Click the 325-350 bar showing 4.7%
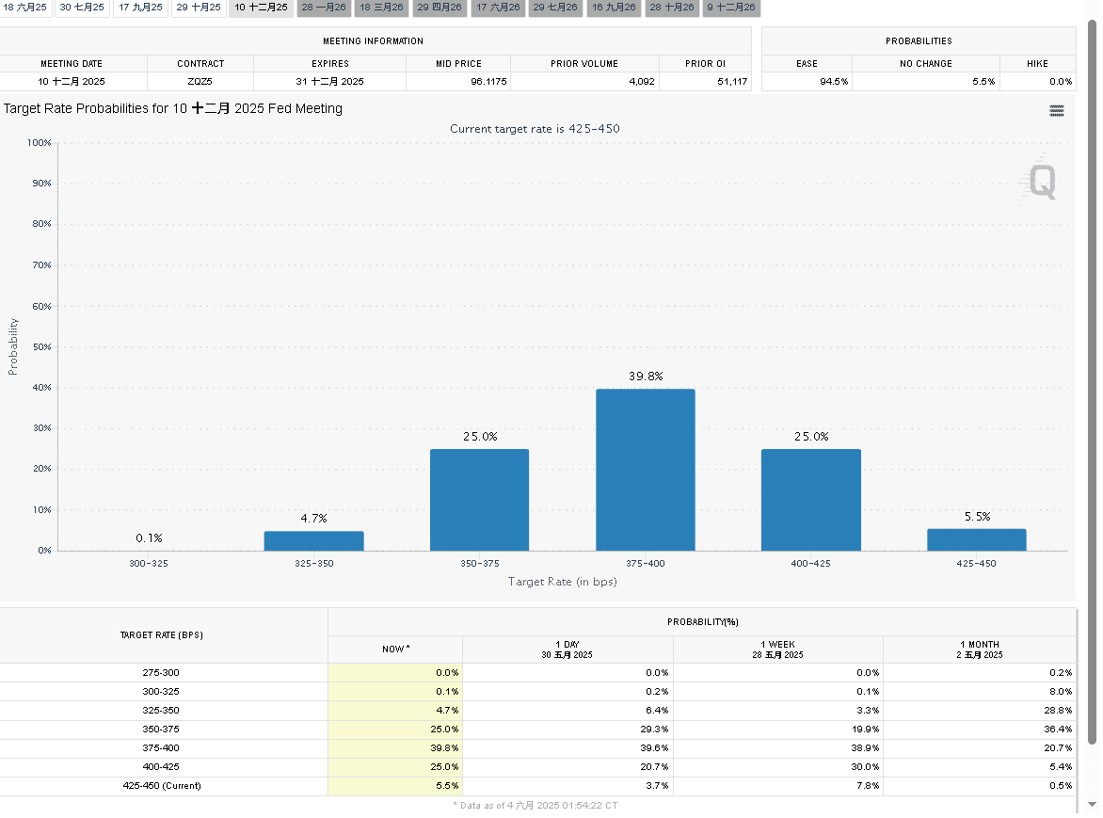1103x818 pixels. pyautogui.click(x=313, y=541)
